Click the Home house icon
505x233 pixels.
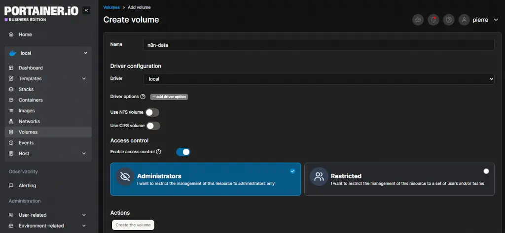[11, 34]
